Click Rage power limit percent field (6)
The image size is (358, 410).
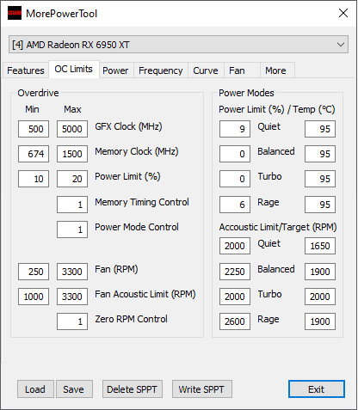tap(235, 205)
